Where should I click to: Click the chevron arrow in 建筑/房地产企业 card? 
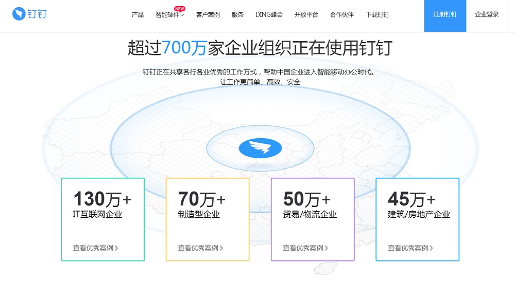[x=431, y=248]
